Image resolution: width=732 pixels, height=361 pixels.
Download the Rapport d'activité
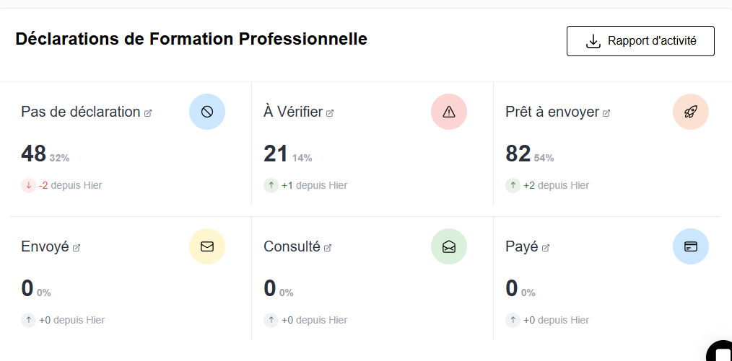tap(640, 41)
